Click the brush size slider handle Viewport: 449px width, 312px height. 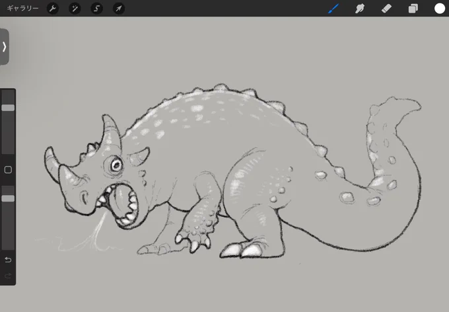click(x=8, y=108)
